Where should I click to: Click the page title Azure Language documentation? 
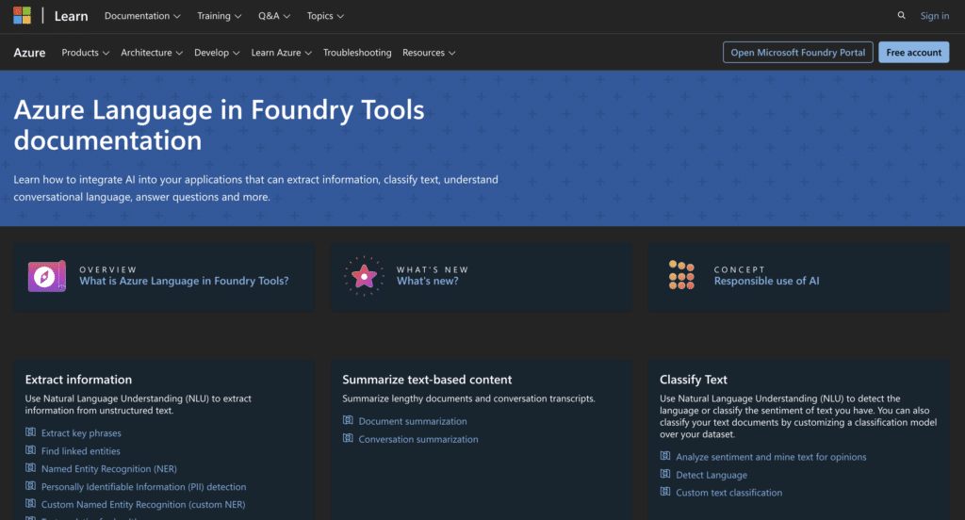(219, 124)
